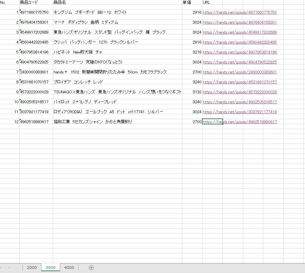Select cell with code 4976404158301
This screenshot has height=273, width=305.
coord(36,22)
